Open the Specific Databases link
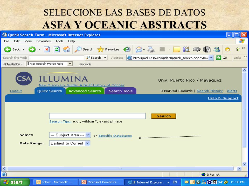 coord(115,136)
